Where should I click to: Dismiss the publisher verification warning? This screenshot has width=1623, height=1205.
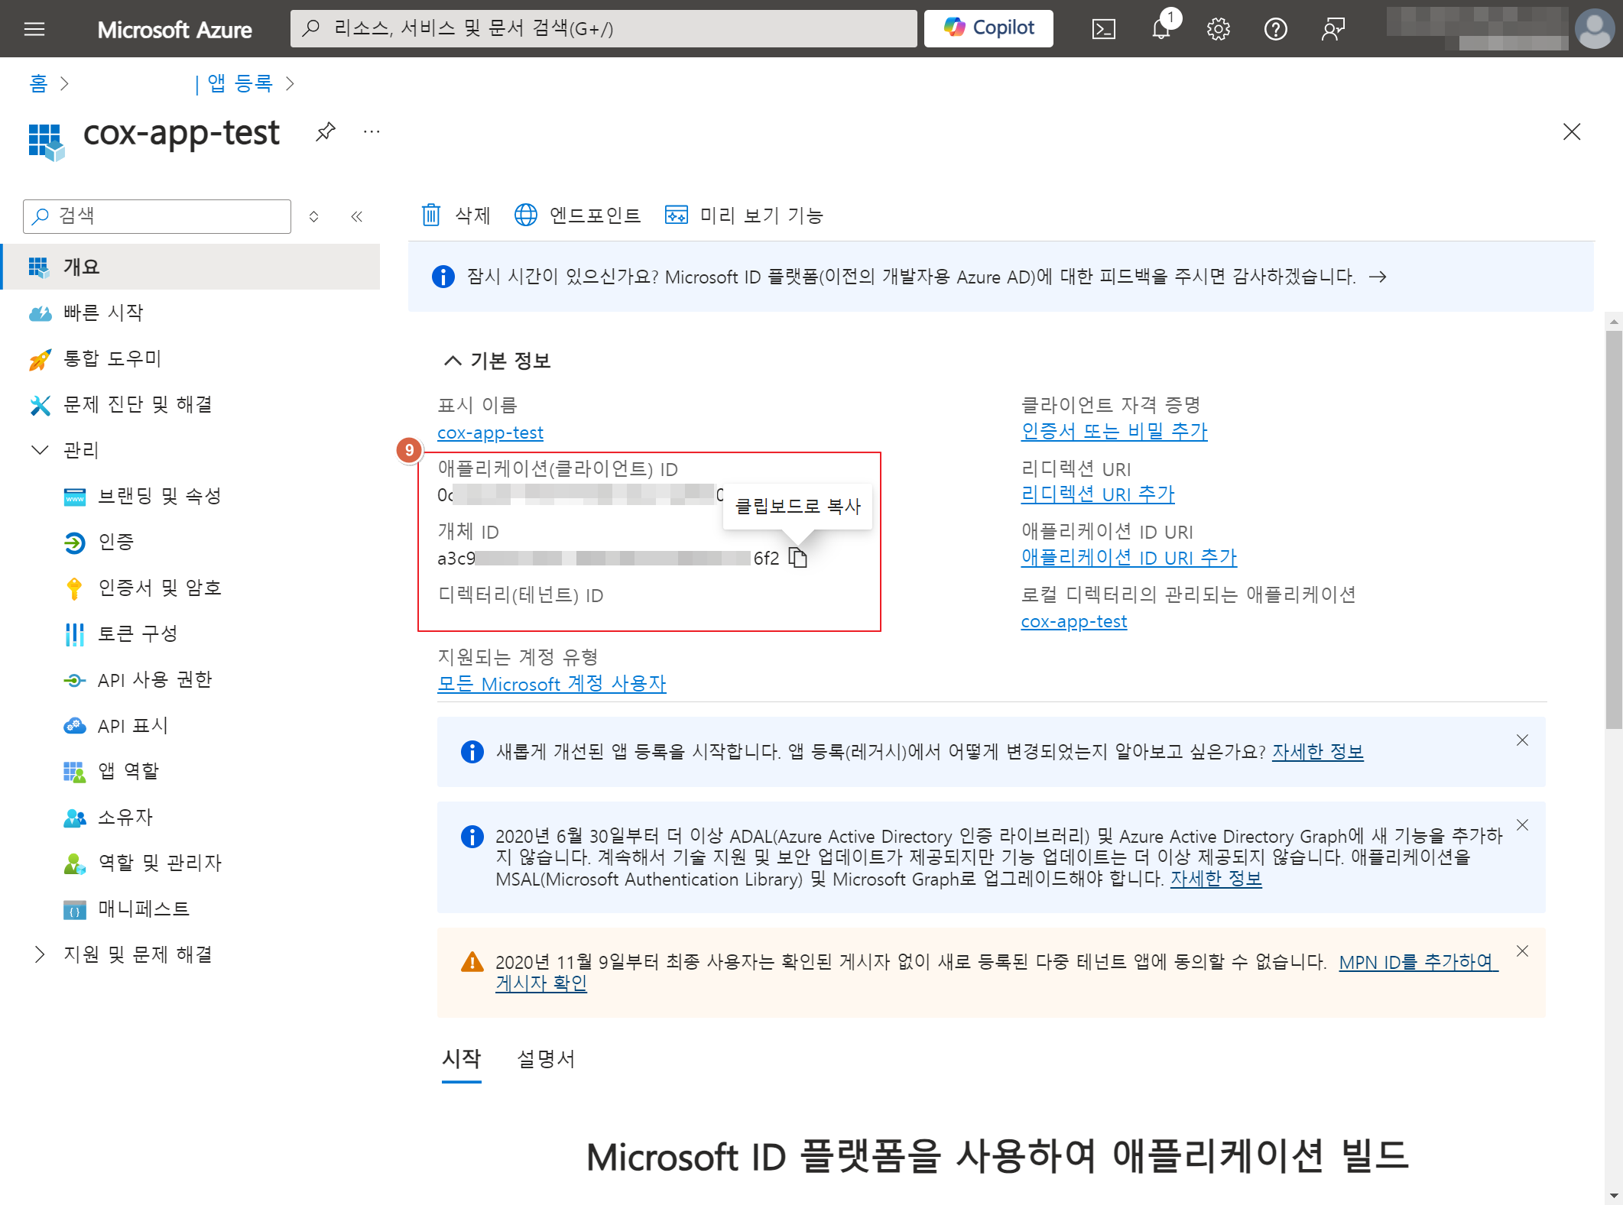pos(1522,951)
